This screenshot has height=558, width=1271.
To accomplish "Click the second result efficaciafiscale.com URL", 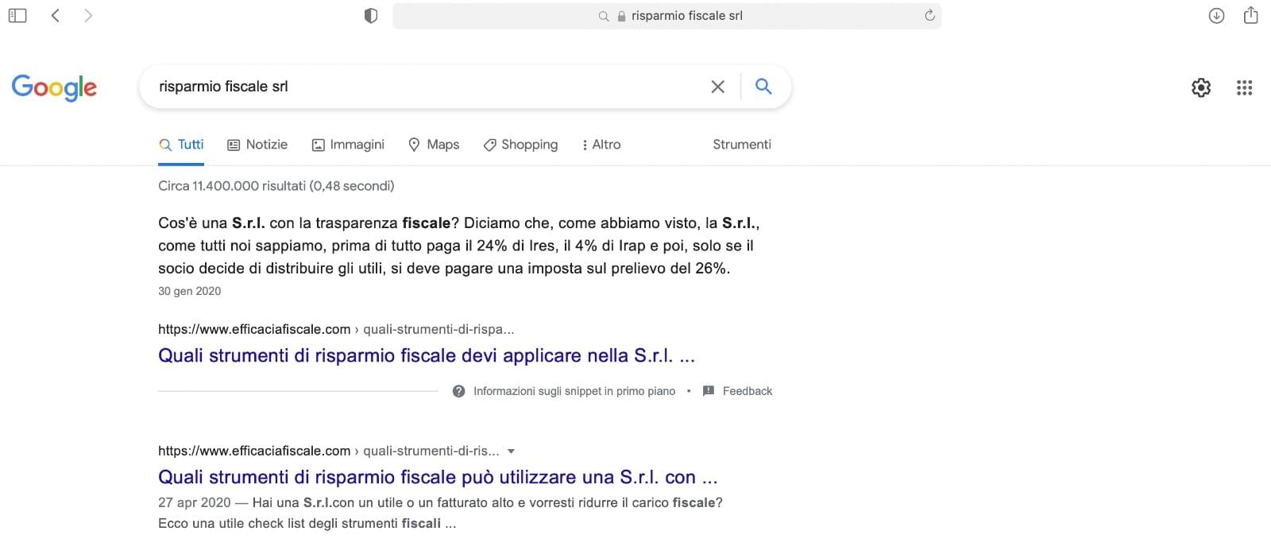I will point(329,451).
